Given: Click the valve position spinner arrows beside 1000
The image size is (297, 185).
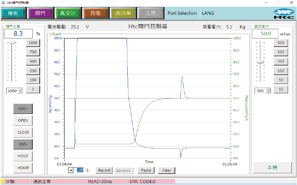Looking at the screenshot, I should (x=20, y=91).
